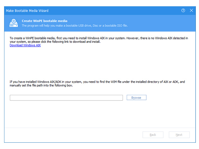Click the Browse button
The width and height of the screenshot is (199, 149).
pos(136,97)
